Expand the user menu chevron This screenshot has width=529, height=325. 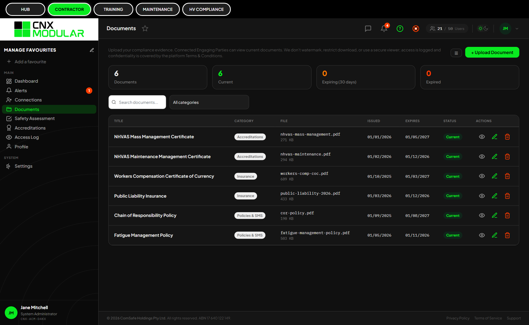point(517,29)
